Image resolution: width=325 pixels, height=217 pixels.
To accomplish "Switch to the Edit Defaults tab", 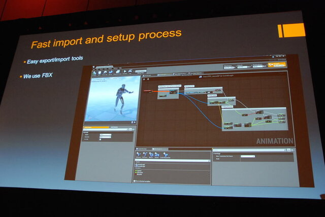I will [x=114, y=127].
